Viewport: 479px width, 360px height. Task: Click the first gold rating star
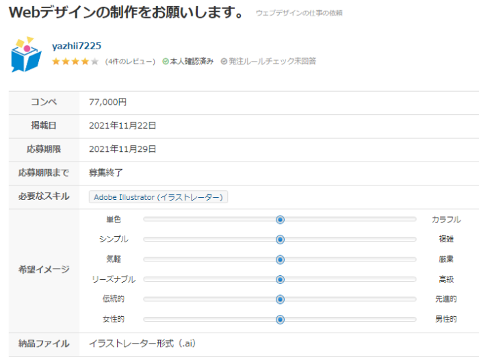point(56,62)
